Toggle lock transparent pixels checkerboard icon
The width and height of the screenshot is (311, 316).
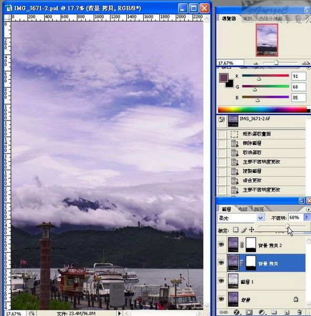(x=236, y=230)
